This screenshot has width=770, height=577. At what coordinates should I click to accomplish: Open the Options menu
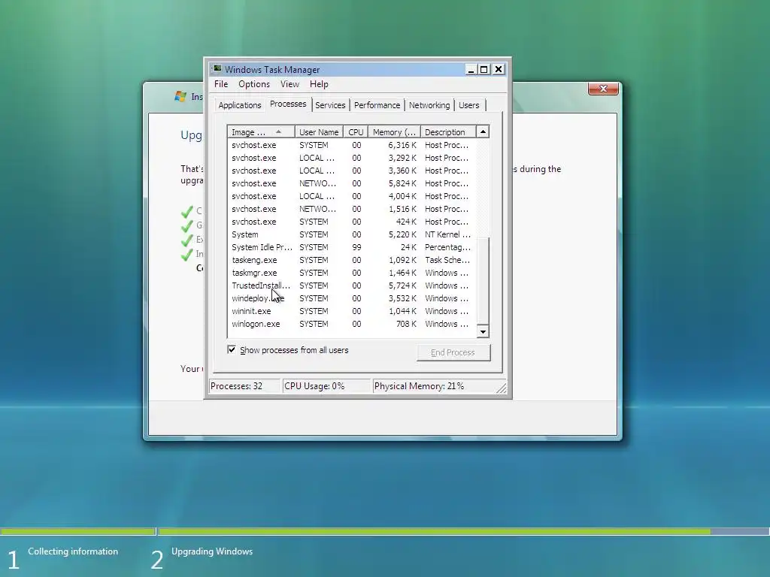click(254, 84)
